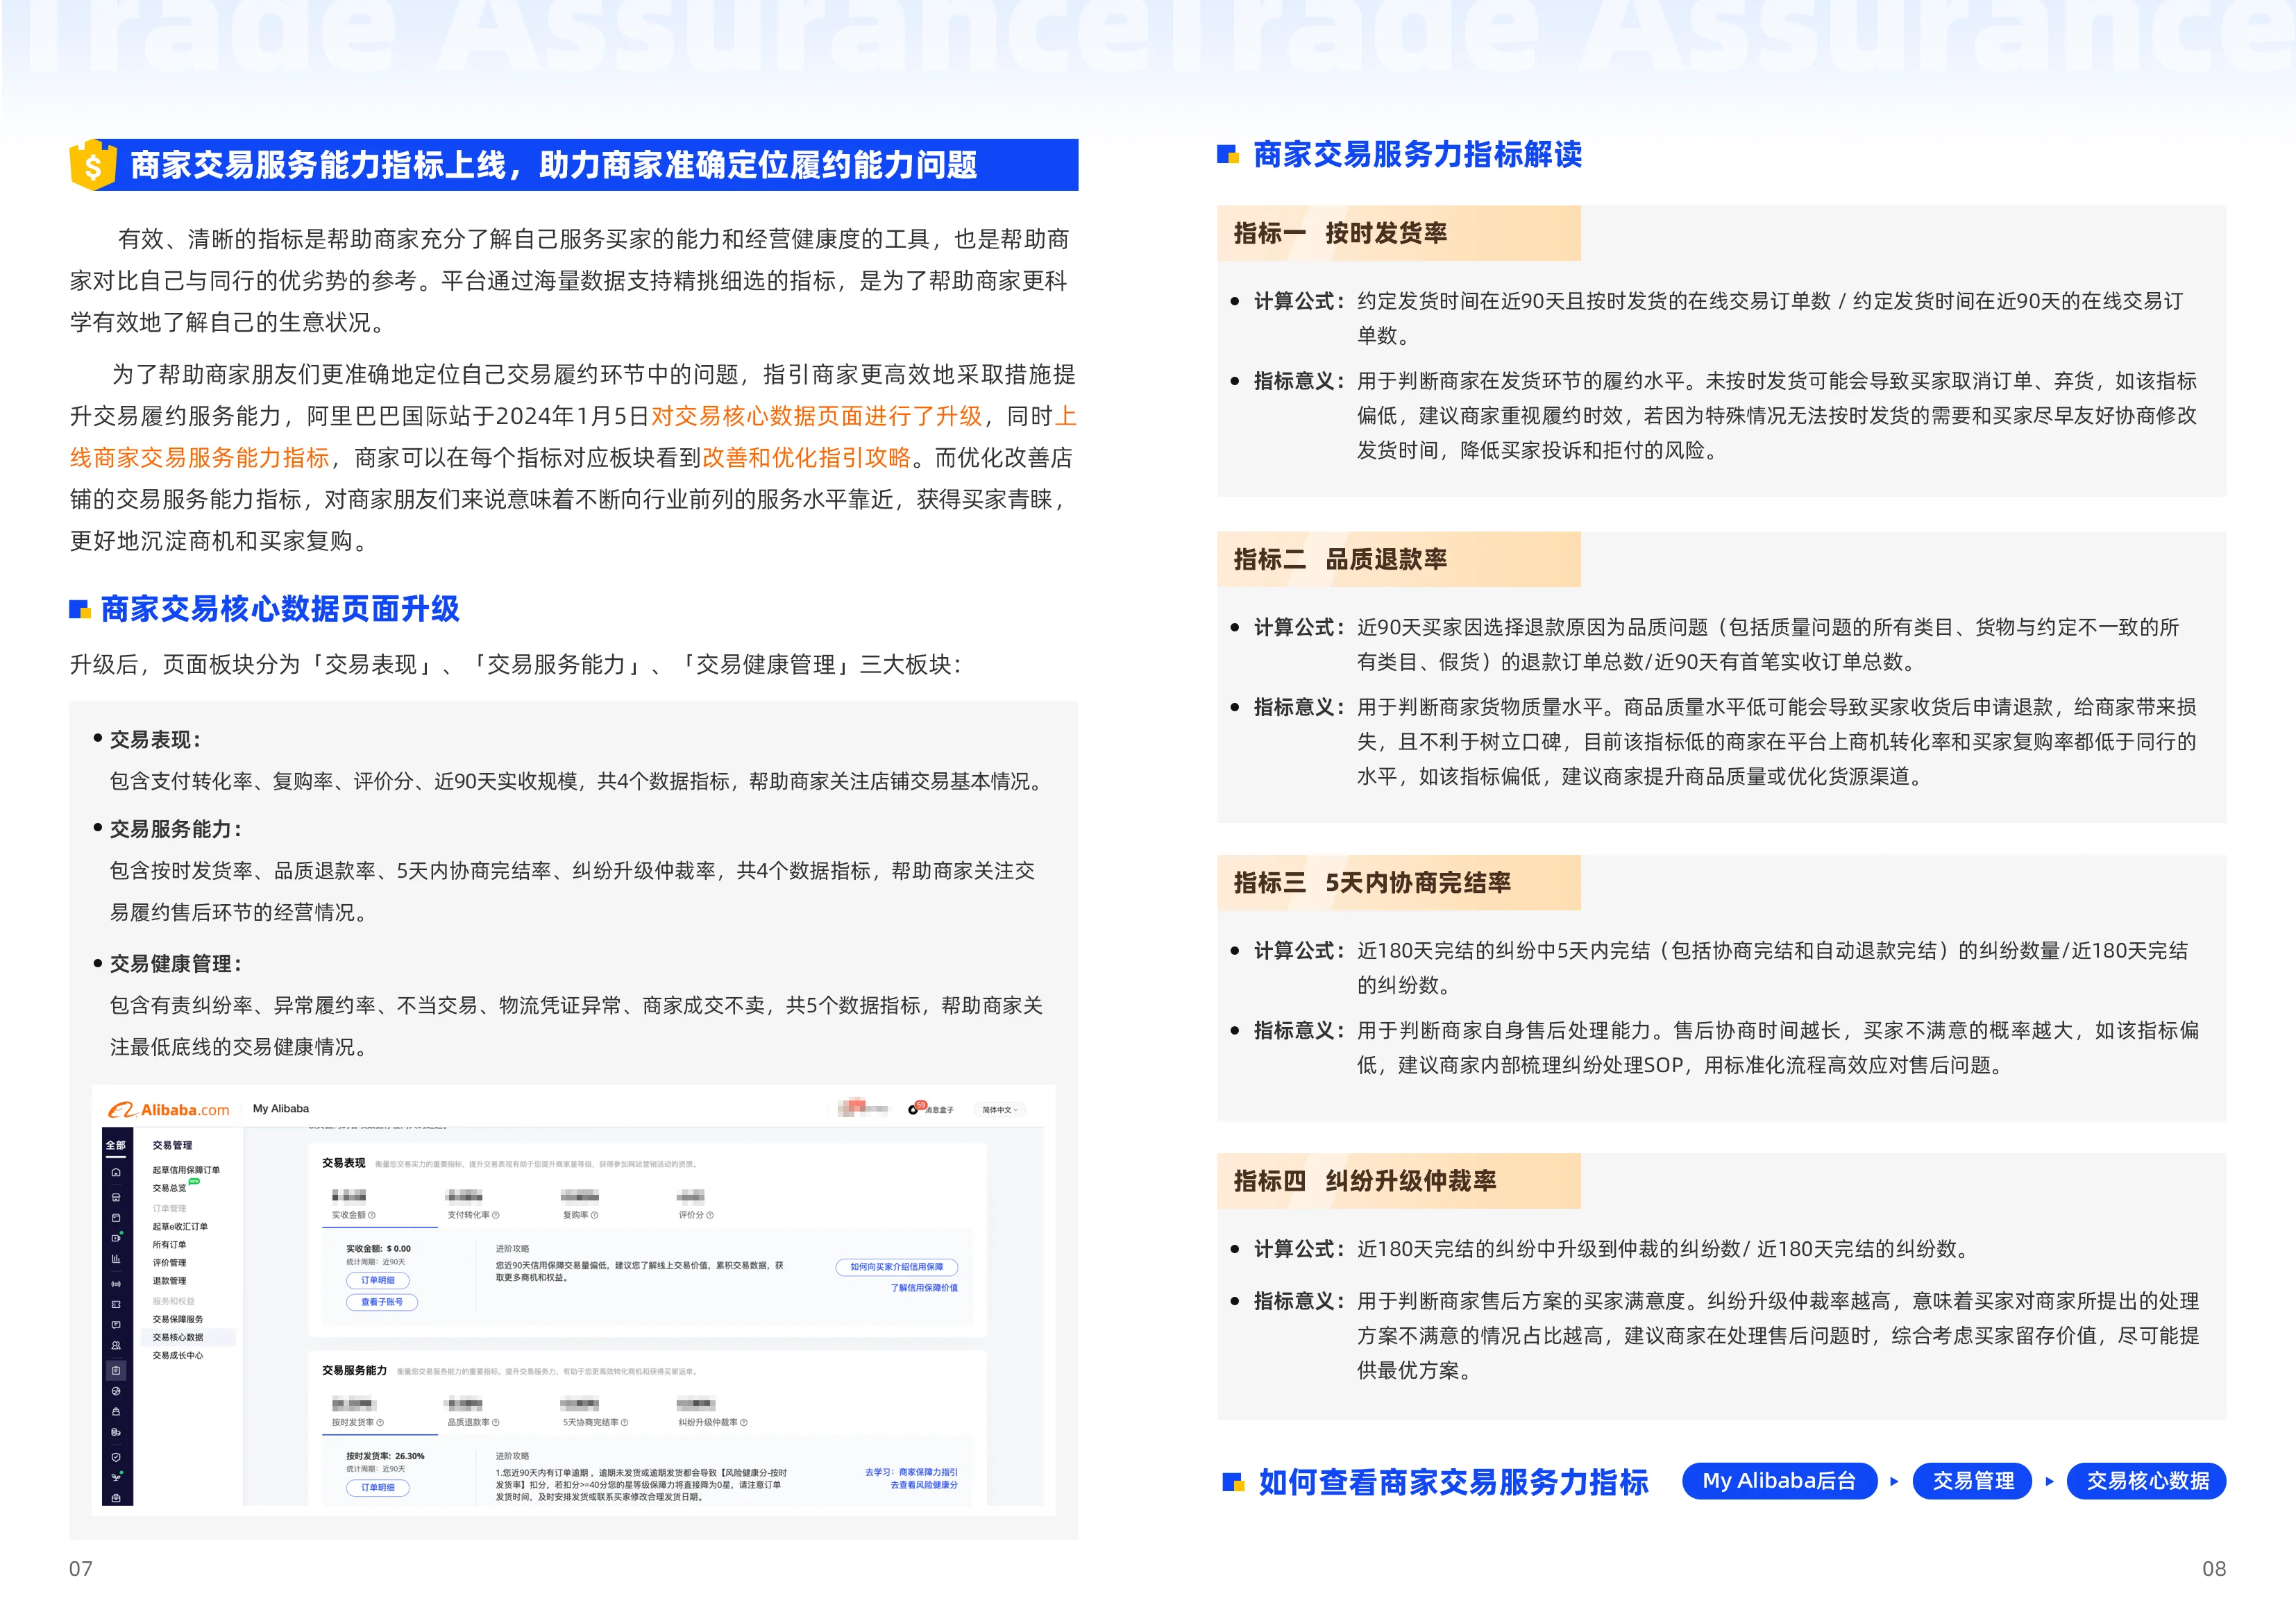Click the 如何向买家介绍信用保障 button
This screenshot has width=2296, height=1623.
[x=897, y=1267]
